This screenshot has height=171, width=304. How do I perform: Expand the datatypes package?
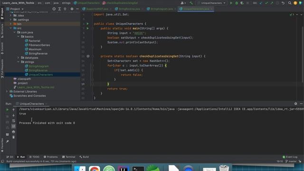(x=19, y=58)
